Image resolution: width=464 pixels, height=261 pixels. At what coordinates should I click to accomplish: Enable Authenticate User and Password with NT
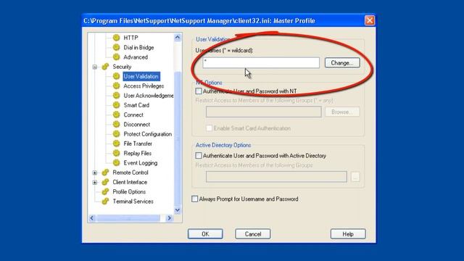(x=199, y=91)
